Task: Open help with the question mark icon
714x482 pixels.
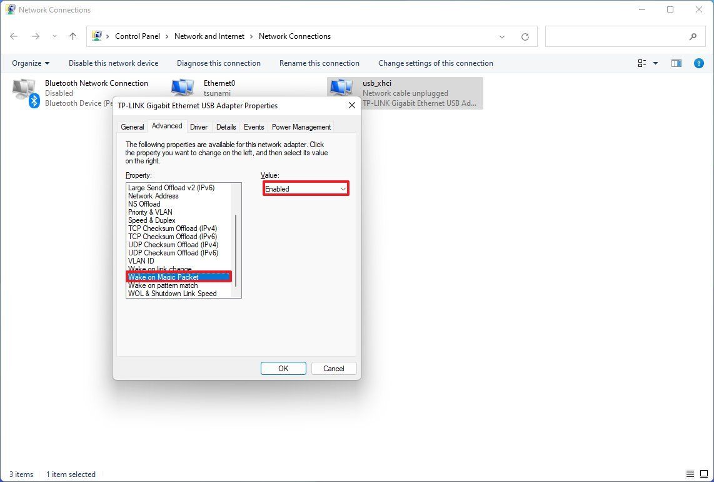Action: (698, 63)
